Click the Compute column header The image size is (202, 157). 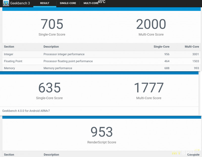point(193,154)
